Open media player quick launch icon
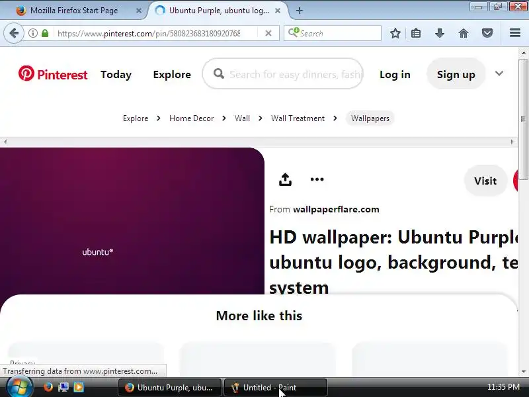Image resolution: width=529 pixels, height=397 pixels. coord(79,387)
